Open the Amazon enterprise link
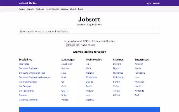Viewport: 179px width, 112px height. pos(139,64)
